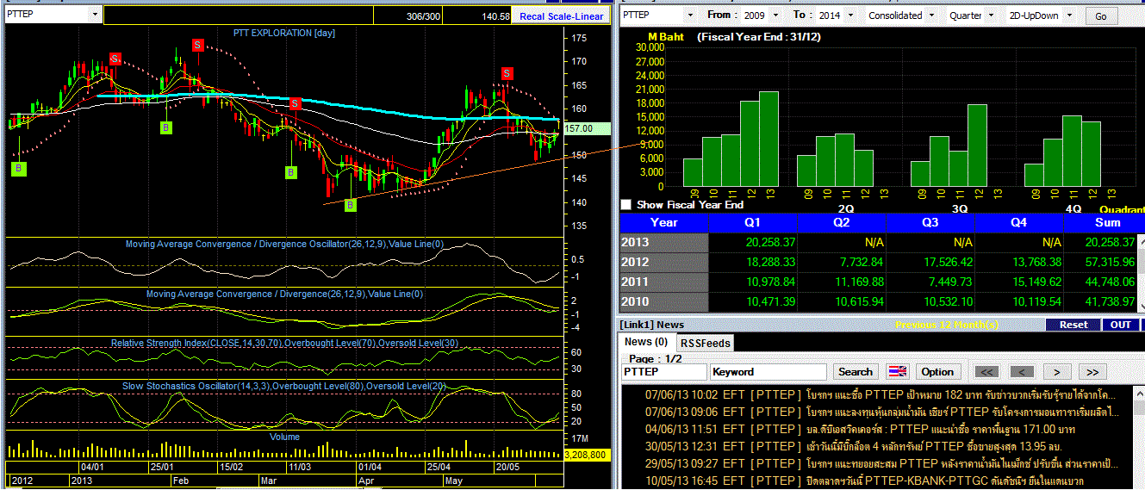This screenshot has height=490, width=1145.
Task: Select the 2012 year row label
Action: click(663, 262)
